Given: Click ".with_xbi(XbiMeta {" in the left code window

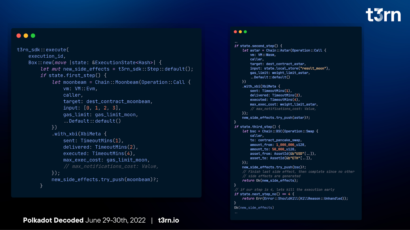Looking at the screenshot, I should (79, 134).
